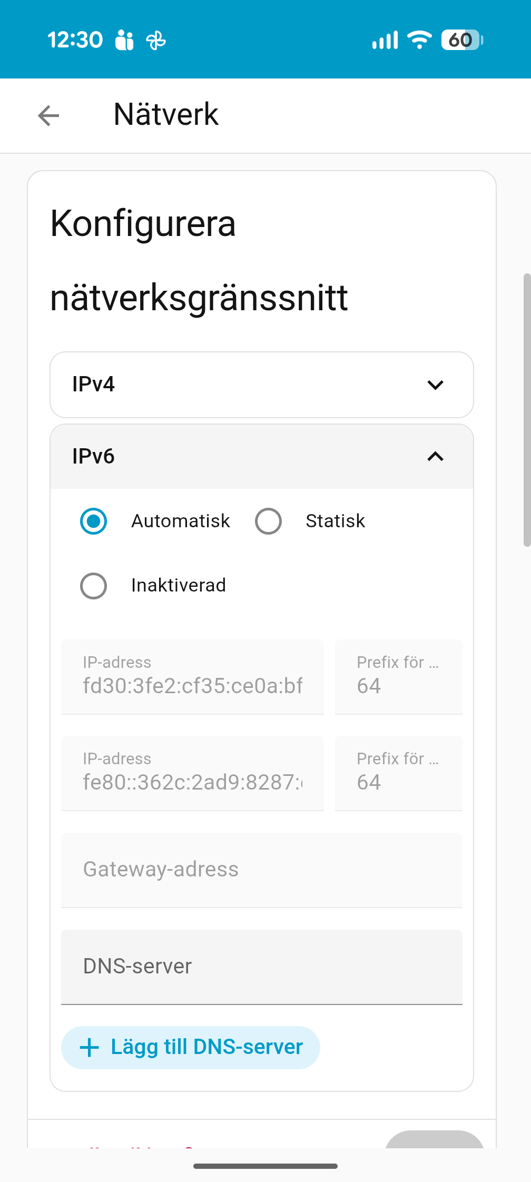Click the vertical scrollbar on the right

[x=527, y=410]
